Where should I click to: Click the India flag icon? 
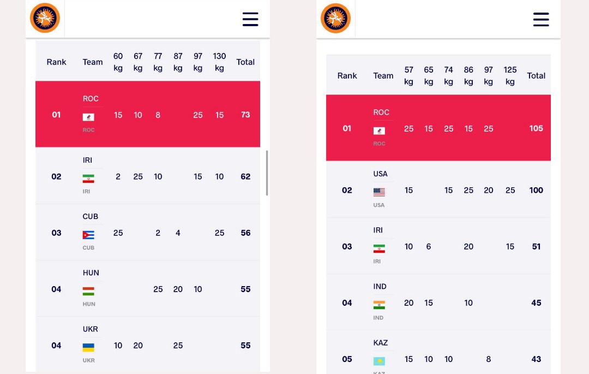(x=379, y=305)
